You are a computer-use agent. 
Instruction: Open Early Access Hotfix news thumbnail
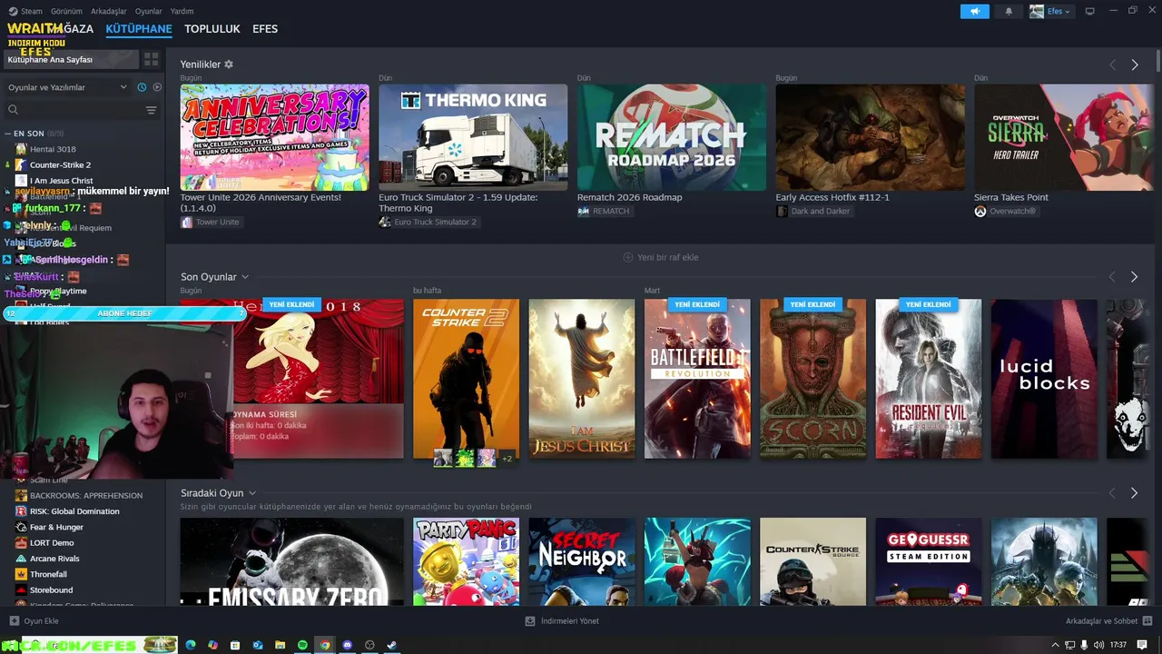871,137
